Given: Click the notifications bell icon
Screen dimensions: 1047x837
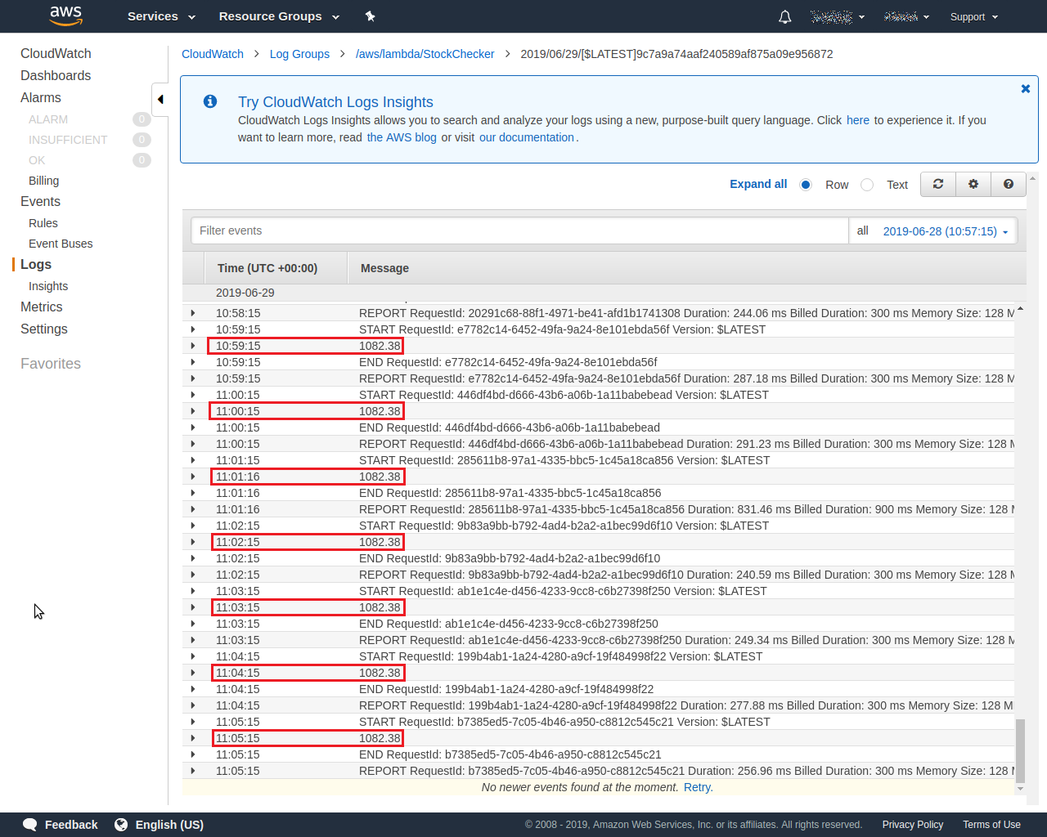Looking at the screenshot, I should point(784,16).
